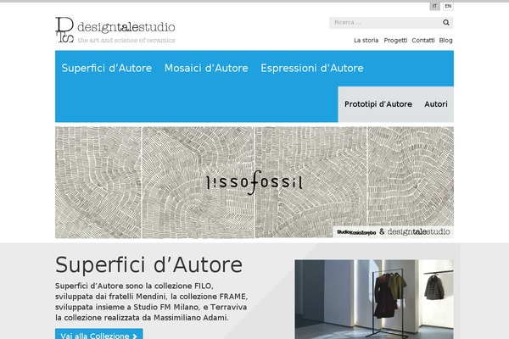Viewport: 509px width, 339px height.
Task: Open Contatti page
Action: (423, 40)
